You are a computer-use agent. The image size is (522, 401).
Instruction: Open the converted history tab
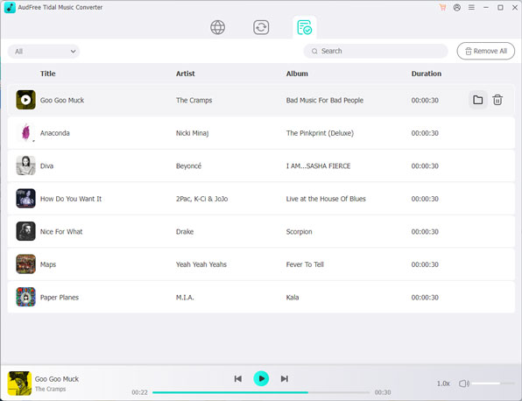coord(304,27)
